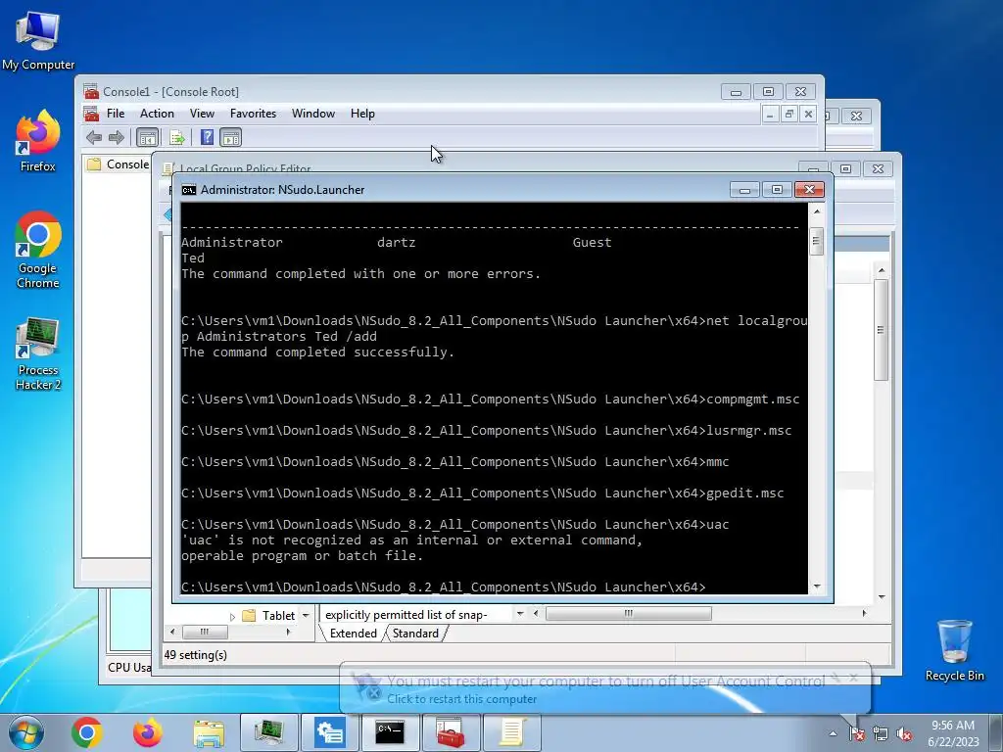This screenshot has height=752, width=1003.
Task: Close the inner Console Root child window
Action: click(x=808, y=114)
